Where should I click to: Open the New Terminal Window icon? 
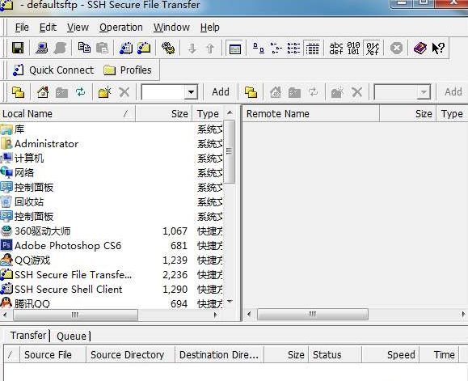[x=126, y=48]
